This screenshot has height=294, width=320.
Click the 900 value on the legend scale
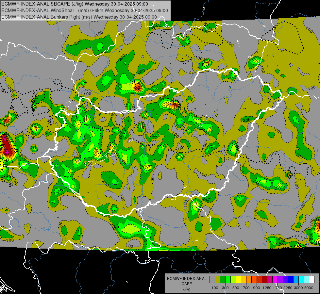point(257,288)
